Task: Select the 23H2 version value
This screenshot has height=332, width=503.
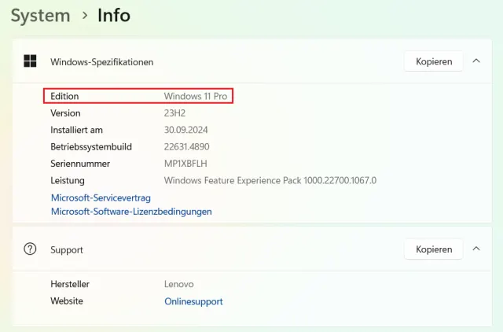Action: tap(174, 113)
